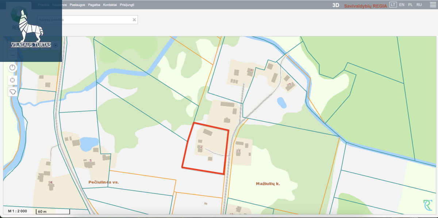The image size is (438, 218).
Task: Switch language to RU
Action: click(419, 5)
